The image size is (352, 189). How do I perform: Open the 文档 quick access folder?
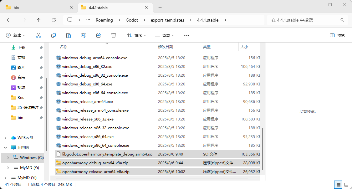pyautogui.click(x=21, y=58)
